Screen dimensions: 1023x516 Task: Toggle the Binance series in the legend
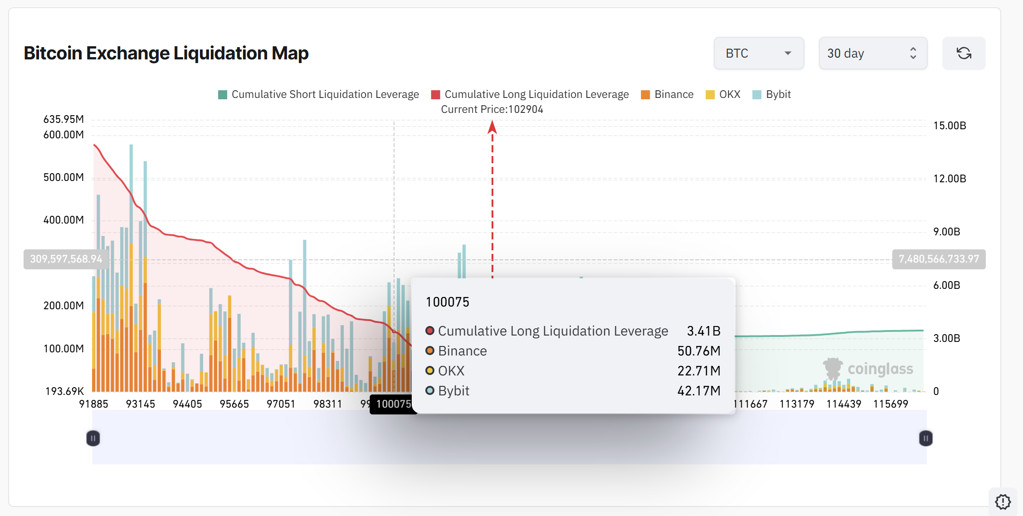673,94
